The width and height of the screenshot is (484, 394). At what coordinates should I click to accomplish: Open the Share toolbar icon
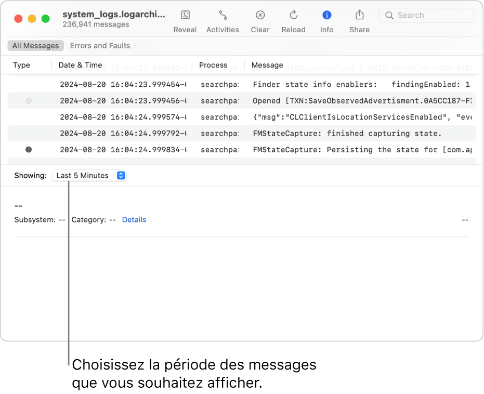(360, 15)
